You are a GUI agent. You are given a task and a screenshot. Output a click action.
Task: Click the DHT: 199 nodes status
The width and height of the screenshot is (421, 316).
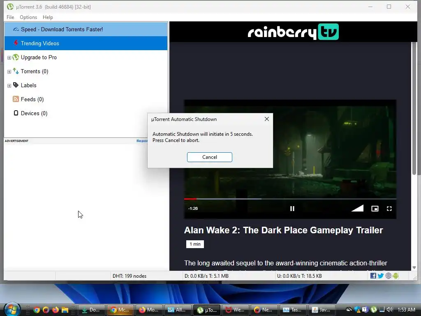(x=130, y=276)
